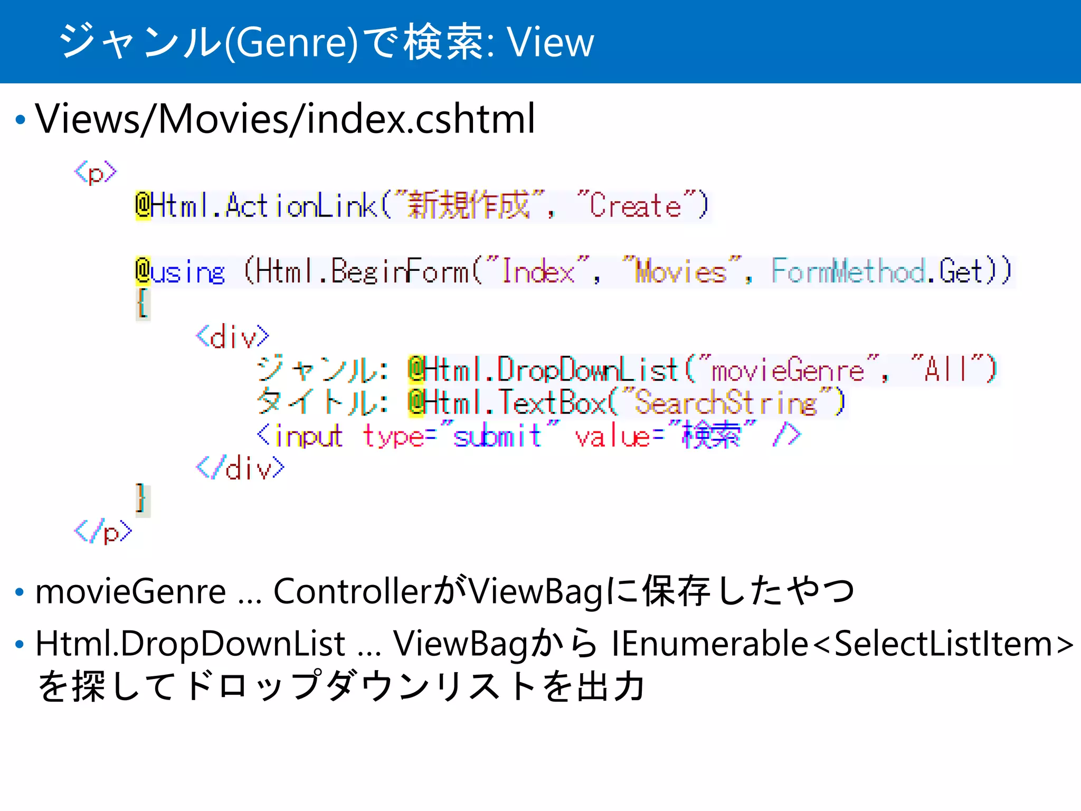Click the @Html.TextBox("SearchString") line
The height and width of the screenshot is (811, 1081).
coord(627,402)
